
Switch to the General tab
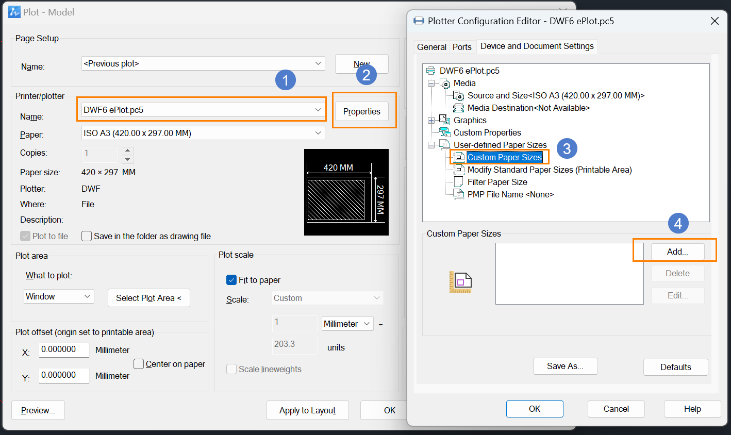(x=431, y=47)
